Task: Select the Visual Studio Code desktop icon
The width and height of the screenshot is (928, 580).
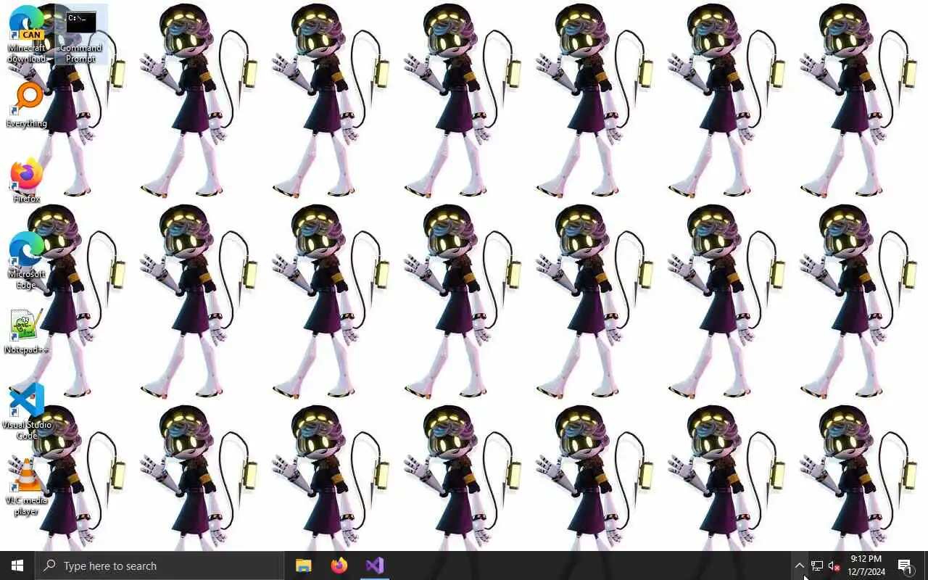Action: [27, 412]
